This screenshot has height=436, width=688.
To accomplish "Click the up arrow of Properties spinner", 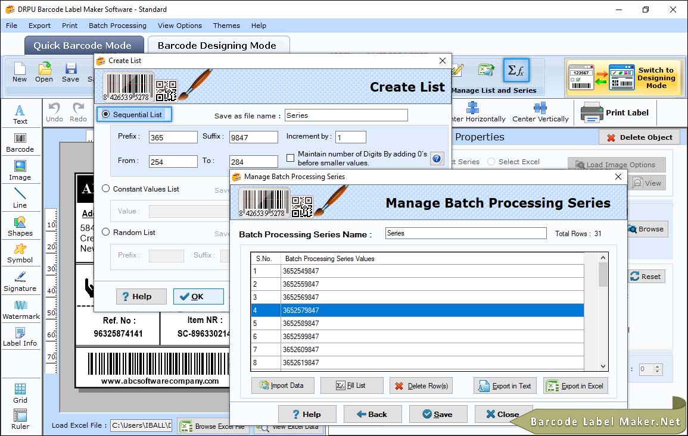I will point(657,366).
